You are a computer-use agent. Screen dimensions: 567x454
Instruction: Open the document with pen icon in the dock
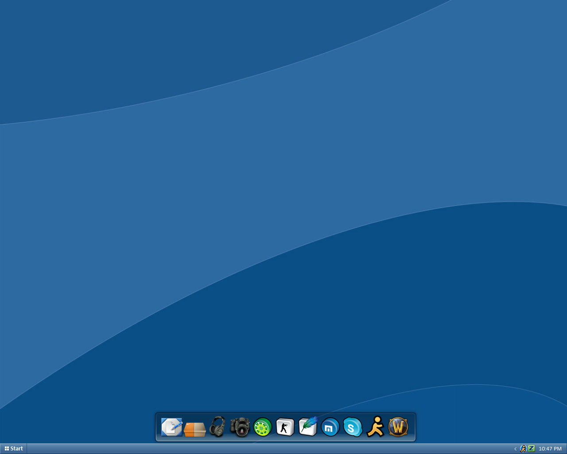[x=172, y=427]
